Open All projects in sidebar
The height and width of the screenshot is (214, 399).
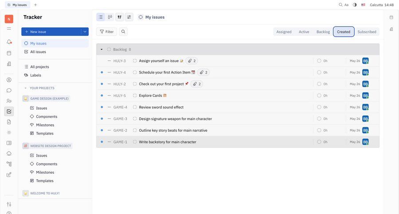(x=55, y=67)
